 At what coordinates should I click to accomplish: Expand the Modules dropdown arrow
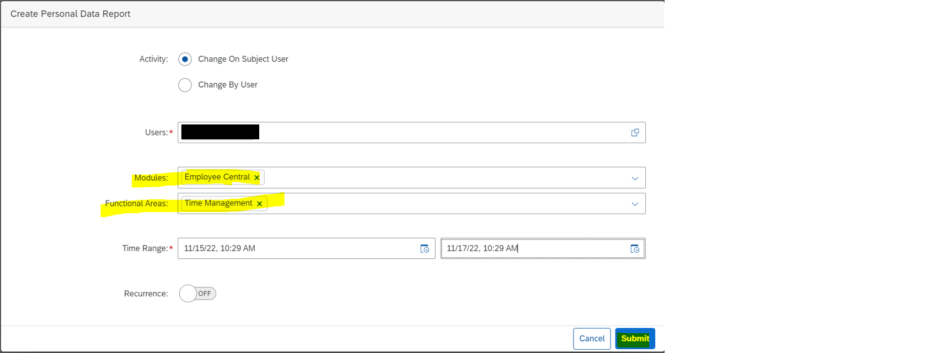tap(635, 178)
